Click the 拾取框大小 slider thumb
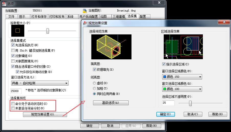231x132 pixels. click(47, 31)
